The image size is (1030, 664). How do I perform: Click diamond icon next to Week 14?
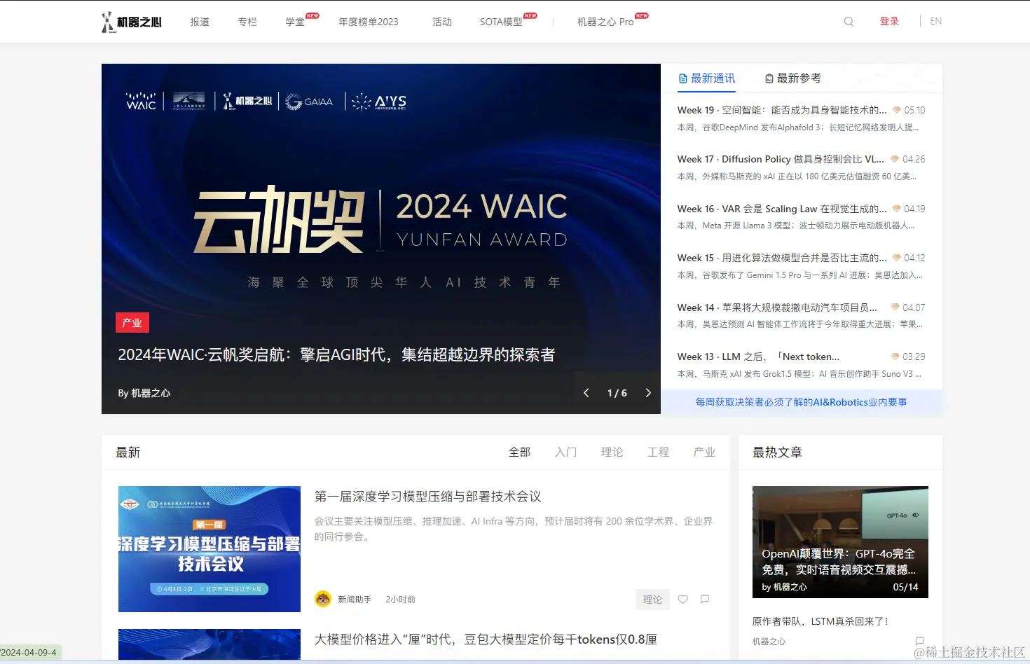click(895, 307)
